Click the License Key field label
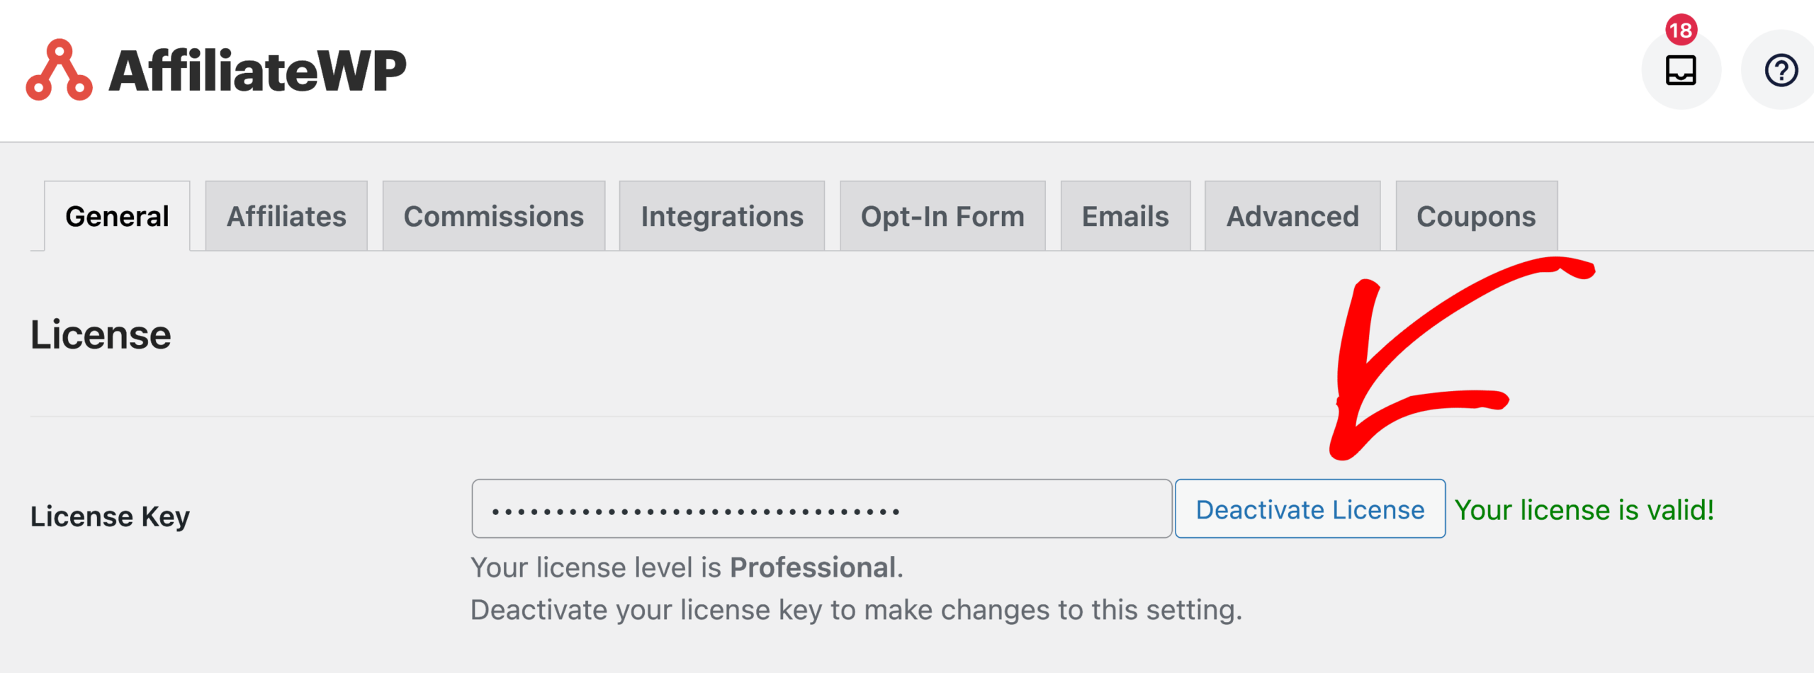Image resolution: width=1814 pixels, height=673 pixels. pos(110,516)
